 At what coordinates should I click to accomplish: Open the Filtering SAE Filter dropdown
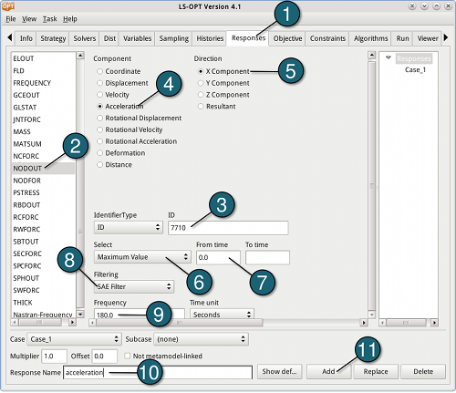[x=134, y=286]
